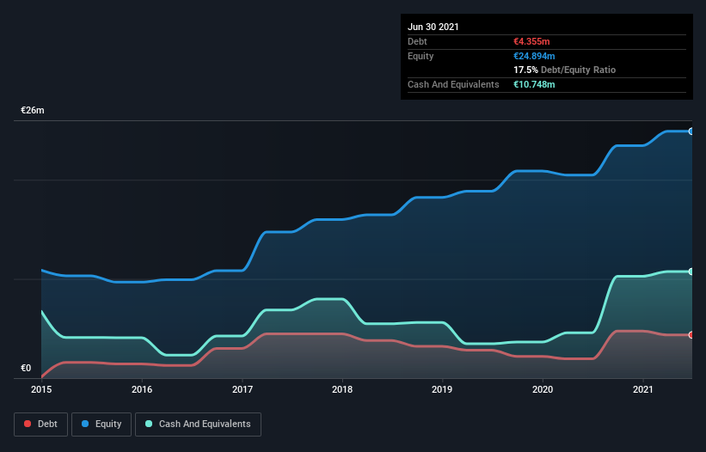Click the Equity label in tooltip

[x=421, y=56]
